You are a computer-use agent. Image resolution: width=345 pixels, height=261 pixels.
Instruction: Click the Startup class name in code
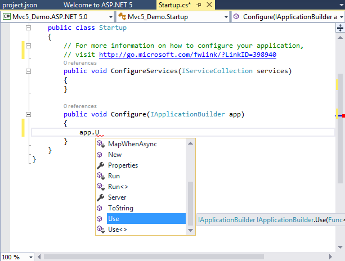click(113, 28)
